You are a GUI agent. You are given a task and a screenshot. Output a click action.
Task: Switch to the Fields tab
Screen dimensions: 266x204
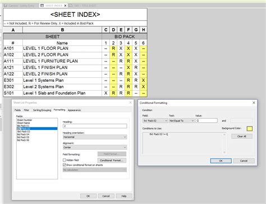pyautogui.click(x=17, y=110)
